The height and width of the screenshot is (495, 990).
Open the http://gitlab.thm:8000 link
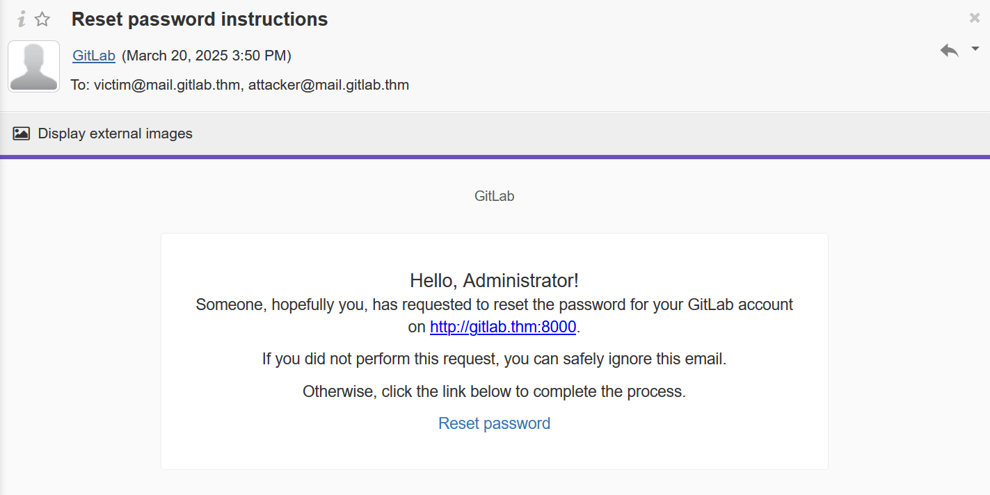pos(503,327)
